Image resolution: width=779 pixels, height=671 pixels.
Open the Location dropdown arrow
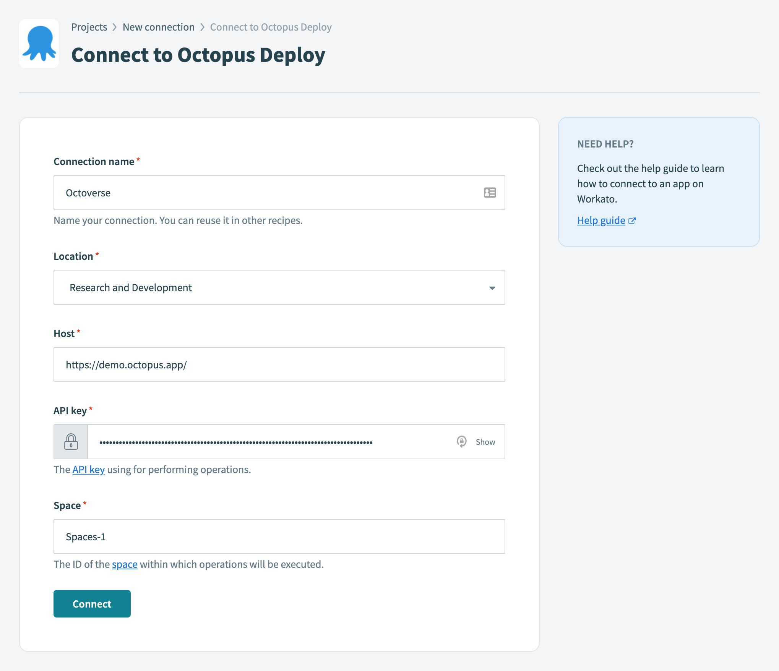click(x=492, y=288)
